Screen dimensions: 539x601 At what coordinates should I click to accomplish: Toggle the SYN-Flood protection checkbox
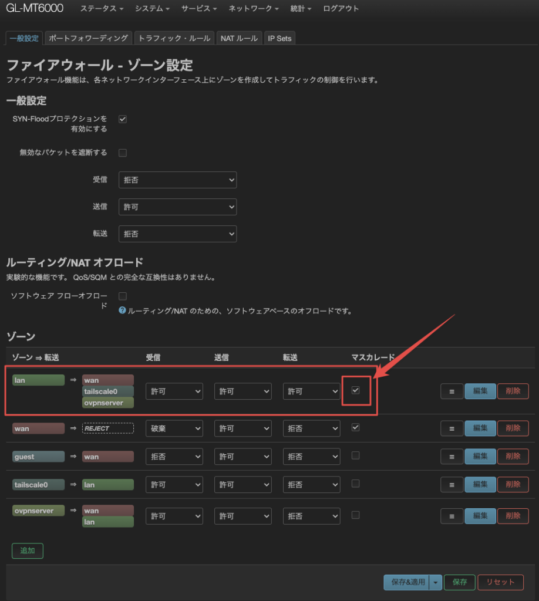pos(123,119)
